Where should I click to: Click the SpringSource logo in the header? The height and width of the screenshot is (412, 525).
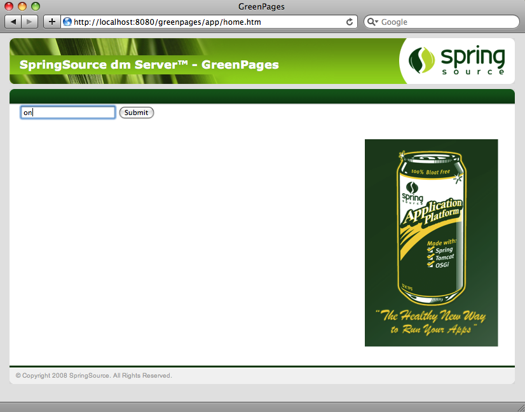coord(457,60)
